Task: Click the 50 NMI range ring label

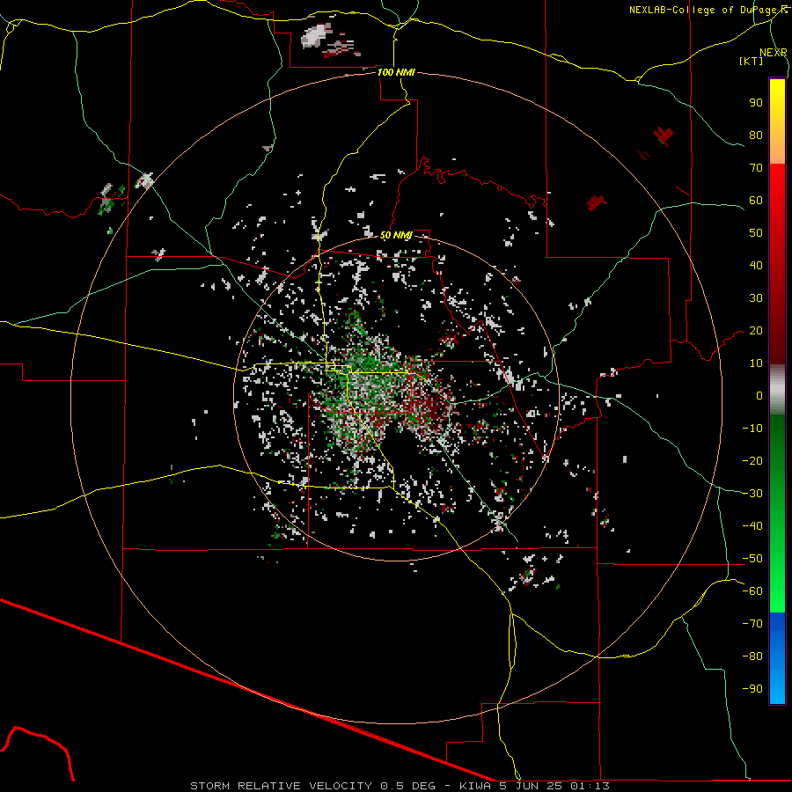Action: [396, 235]
